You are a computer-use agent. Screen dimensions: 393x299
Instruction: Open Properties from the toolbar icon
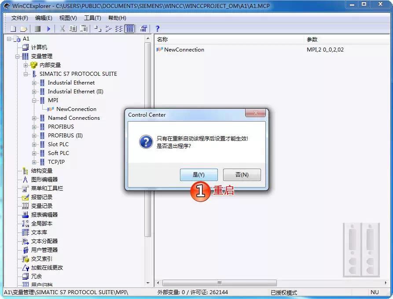143,29
